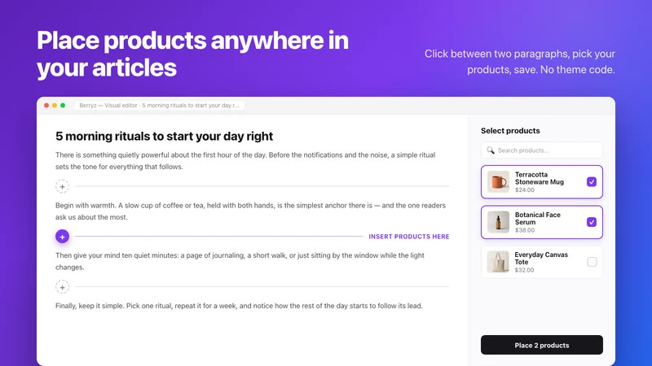
Task: Check the Everyday Canvas Tote checkbox
Action: 592,262
